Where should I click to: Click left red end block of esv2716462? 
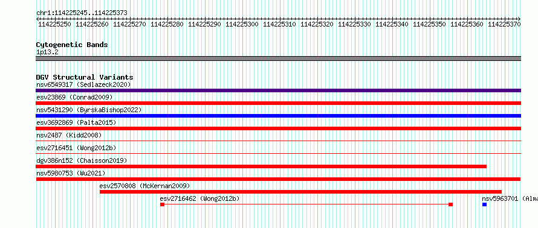162,204
